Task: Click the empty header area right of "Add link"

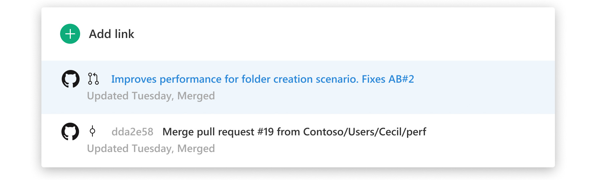Action: pos(334,34)
